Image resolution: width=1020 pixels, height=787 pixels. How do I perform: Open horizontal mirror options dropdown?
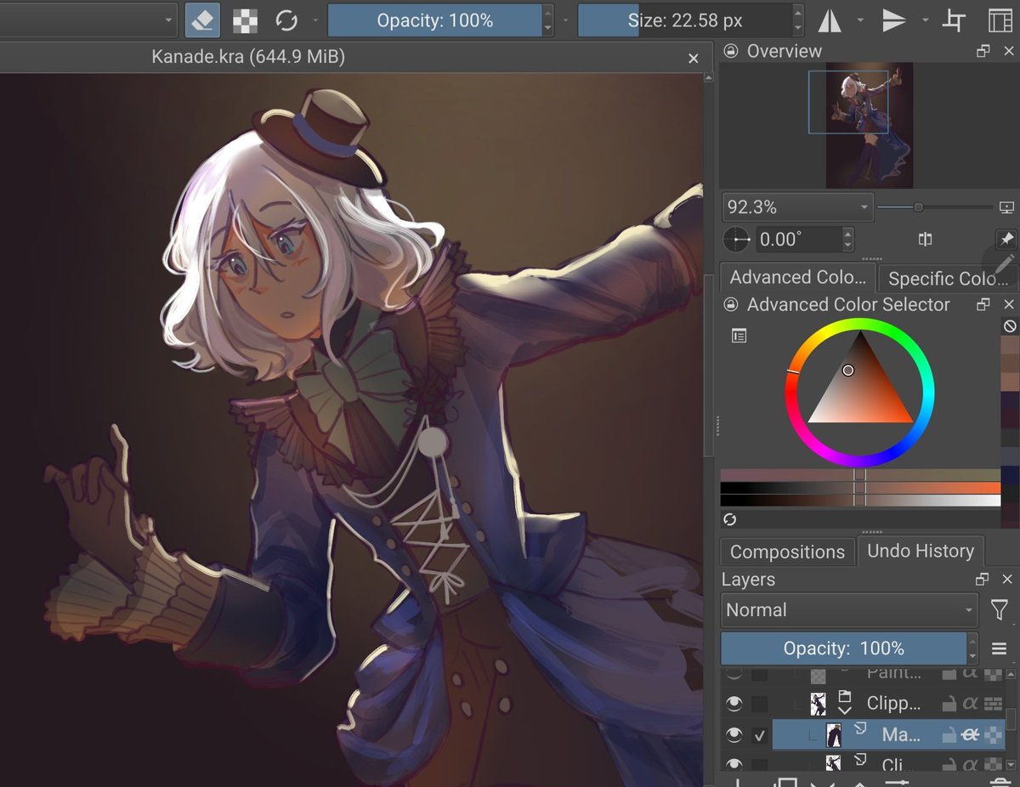click(860, 20)
